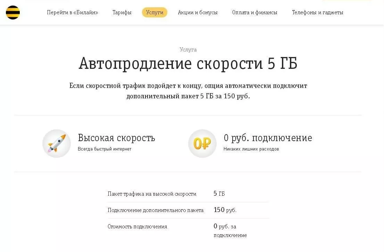Click the small Услуга label above the title

tap(188, 50)
